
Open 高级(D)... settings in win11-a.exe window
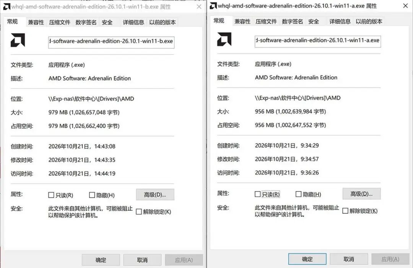click(x=362, y=194)
